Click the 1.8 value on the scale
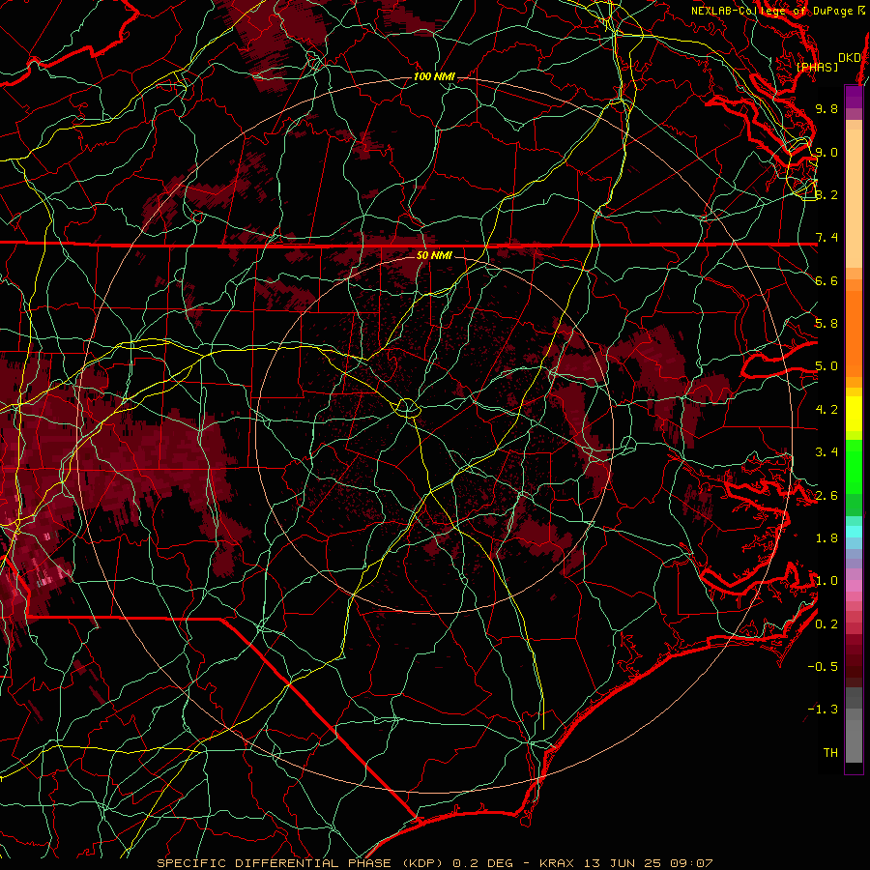The height and width of the screenshot is (870, 870). click(x=826, y=538)
